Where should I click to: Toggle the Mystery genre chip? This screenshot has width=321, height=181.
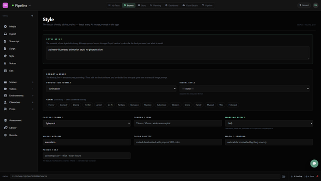(148, 105)
